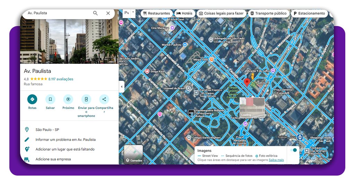Click Adicione sua empresa option

(53, 159)
